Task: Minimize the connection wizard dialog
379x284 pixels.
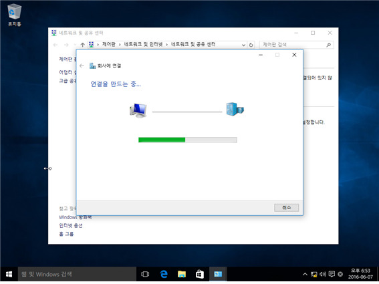Action: [261, 55]
